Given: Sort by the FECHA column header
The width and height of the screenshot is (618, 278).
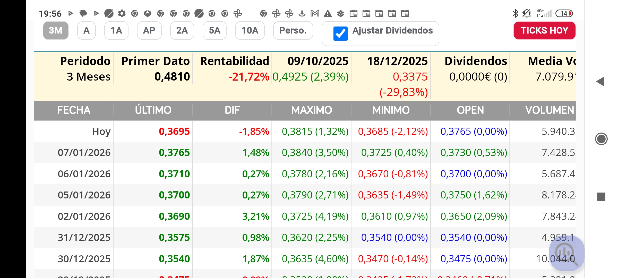Looking at the screenshot, I should click(x=74, y=110).
